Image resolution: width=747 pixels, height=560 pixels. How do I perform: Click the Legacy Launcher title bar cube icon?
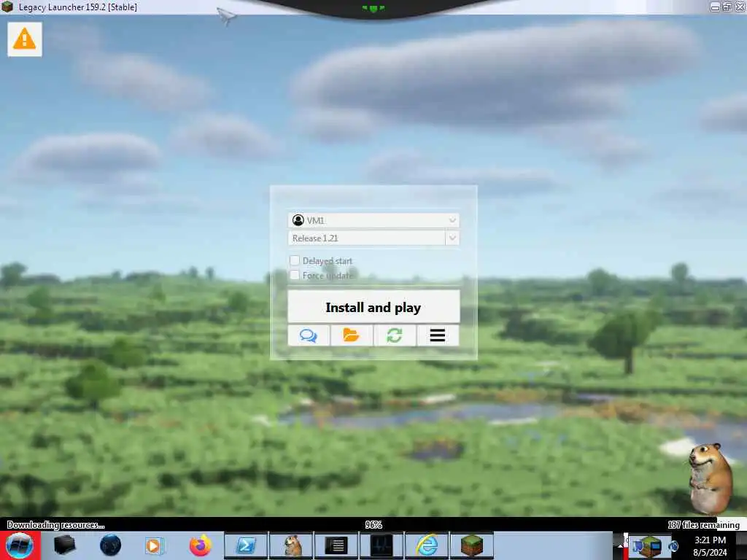7,7
